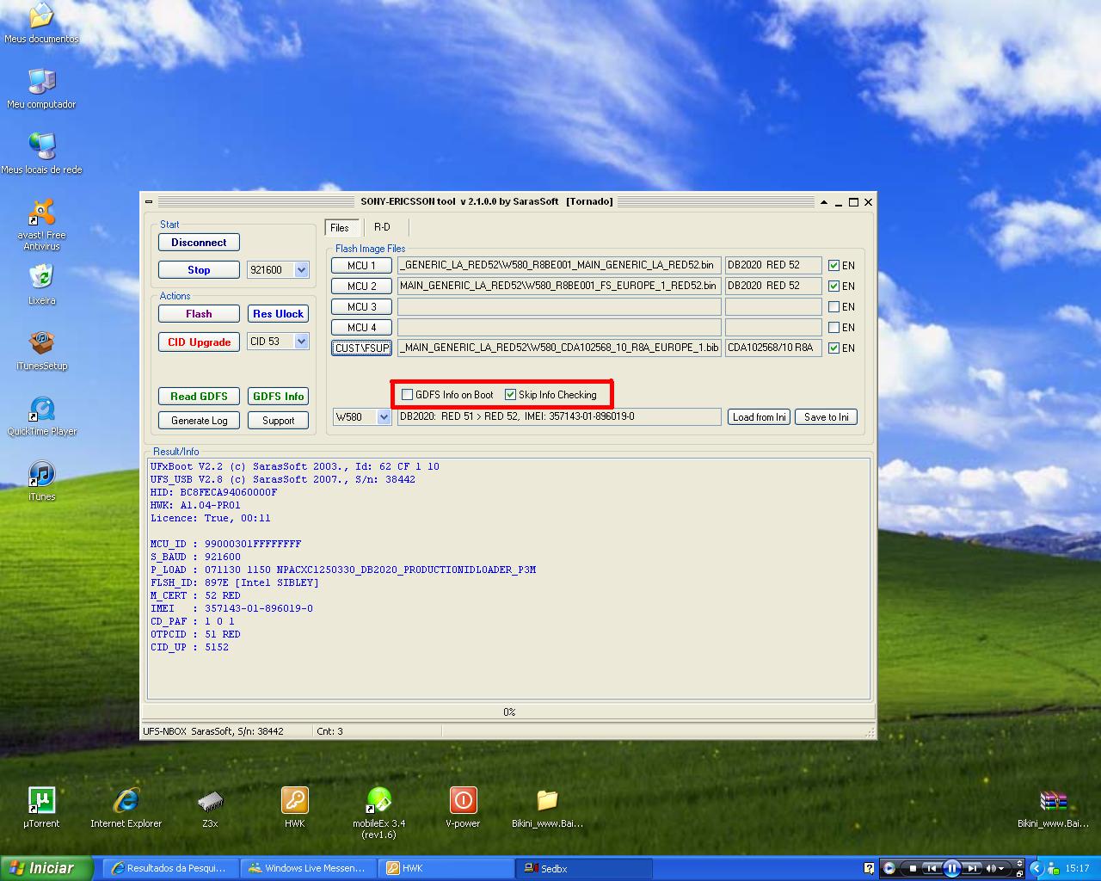Click the Res Ulock button
The image size is (1101, 881).
pyautogui.click(x=278, y=314)
